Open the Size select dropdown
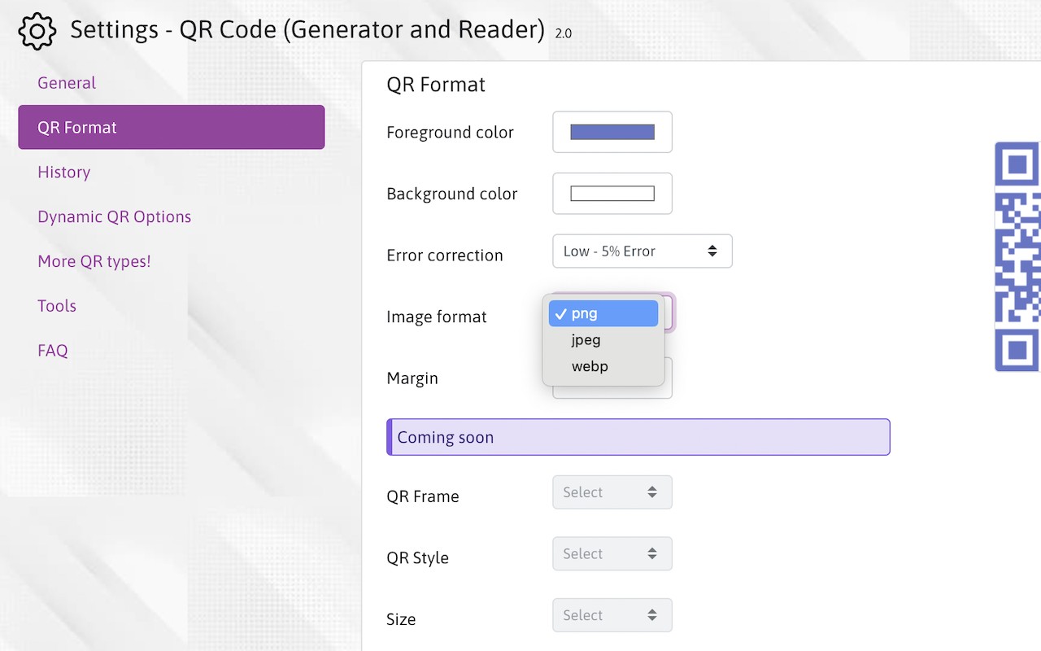The image size is (1041, 651). pyautogui.click(x=612, y=615)
